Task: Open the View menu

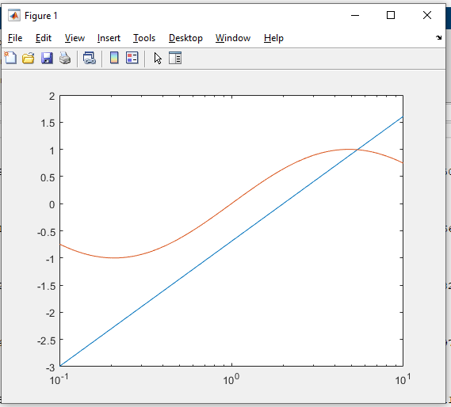Action: pos(75,38)
